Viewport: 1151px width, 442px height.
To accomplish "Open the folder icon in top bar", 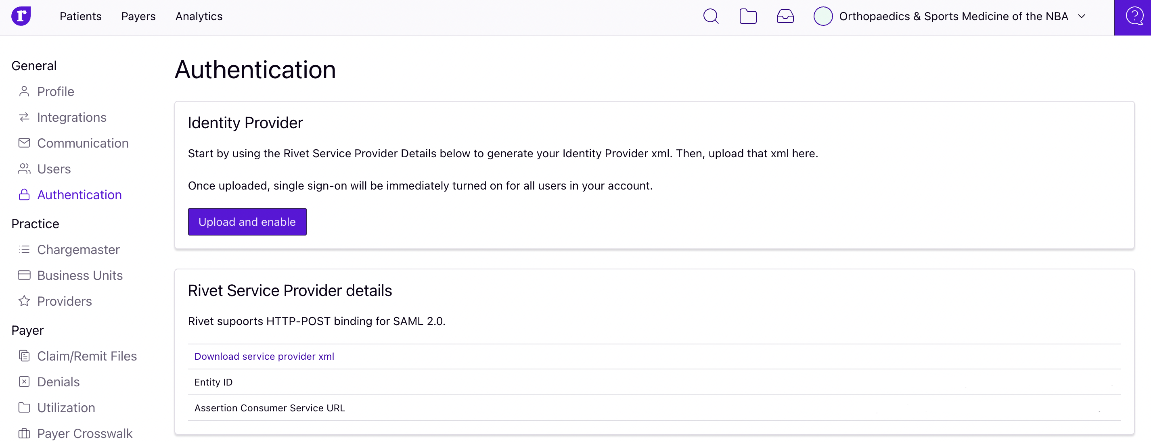I will click(x=748, y=17).
